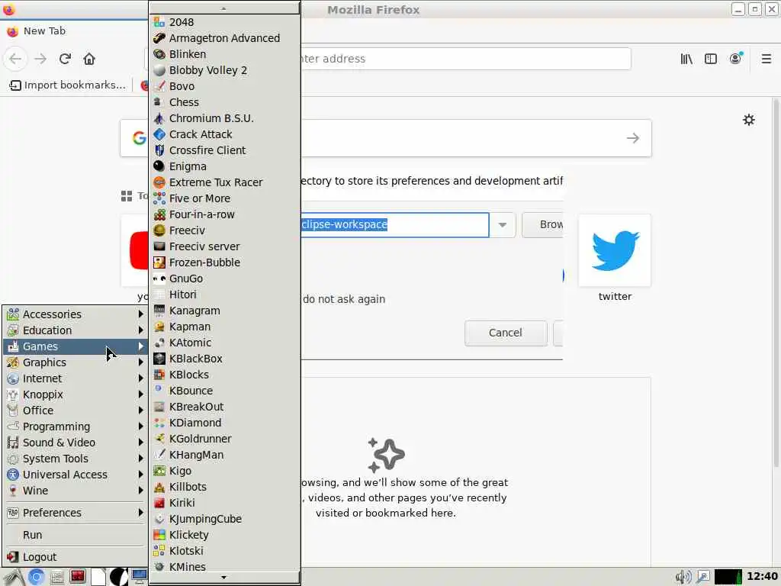Viewport: 781px width, 586px height.
Task: Click the Chromium B.S.U. icon
Action: (x=159, y=118)
